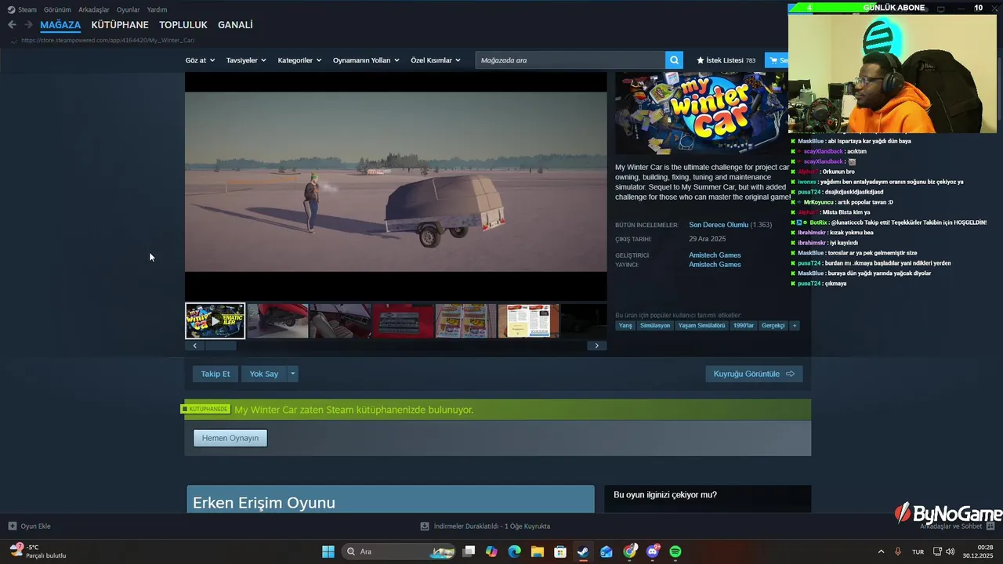The width and height of the screenshot is (1003, 564).
Task: Select the Yaşam Simülatörü tag
Action: pos(701,325)
